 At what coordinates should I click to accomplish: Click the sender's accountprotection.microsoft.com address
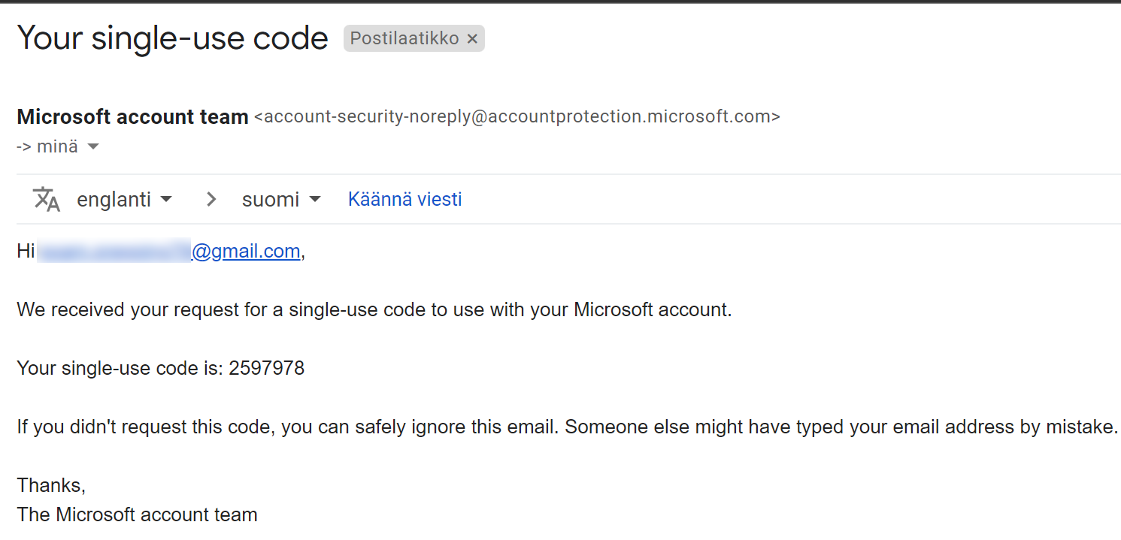click(517, 117)
